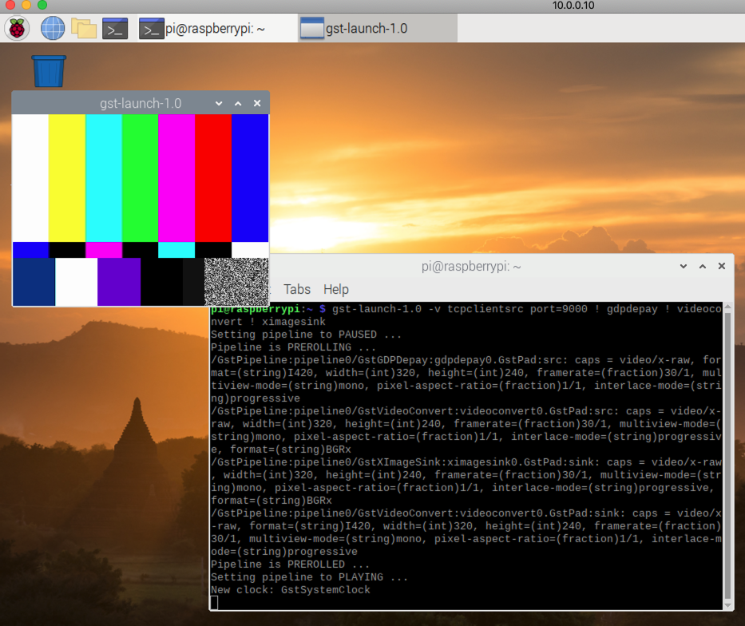Open the Help menu in terminal
The height and width of the screenshot is (626, 745).
coord(336,289)
